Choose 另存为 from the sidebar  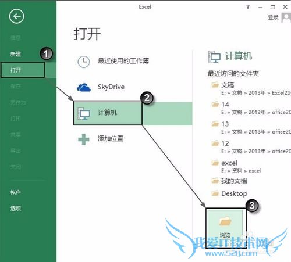click(18, 102)
